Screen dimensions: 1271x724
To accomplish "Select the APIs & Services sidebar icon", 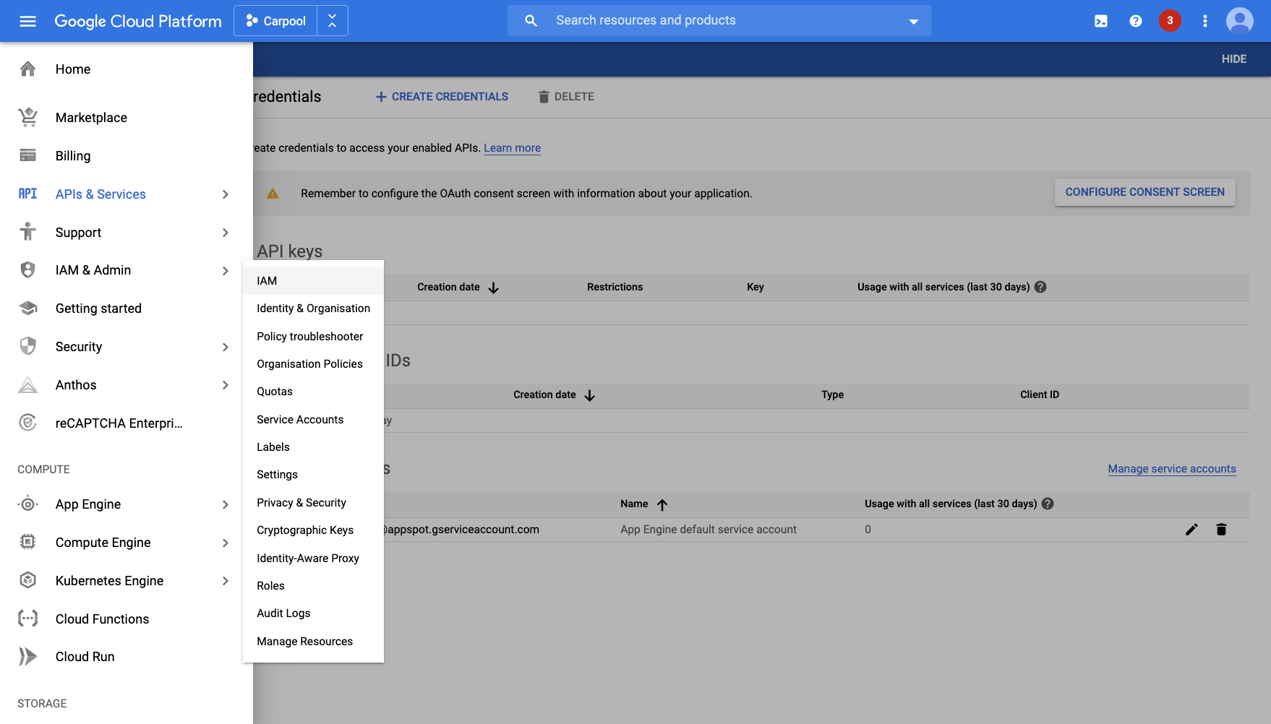I will point(27,194).
